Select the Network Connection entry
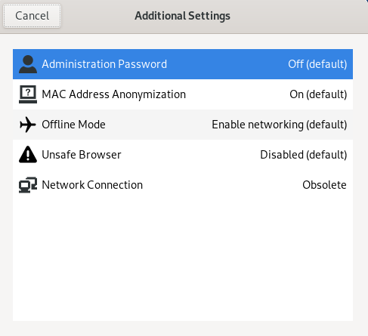The image size is (368, 336). click(183, 185)
